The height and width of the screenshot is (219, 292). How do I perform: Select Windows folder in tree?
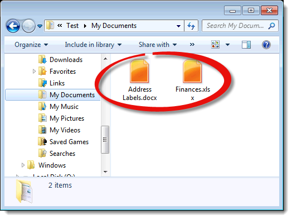(x=52, y=165)
